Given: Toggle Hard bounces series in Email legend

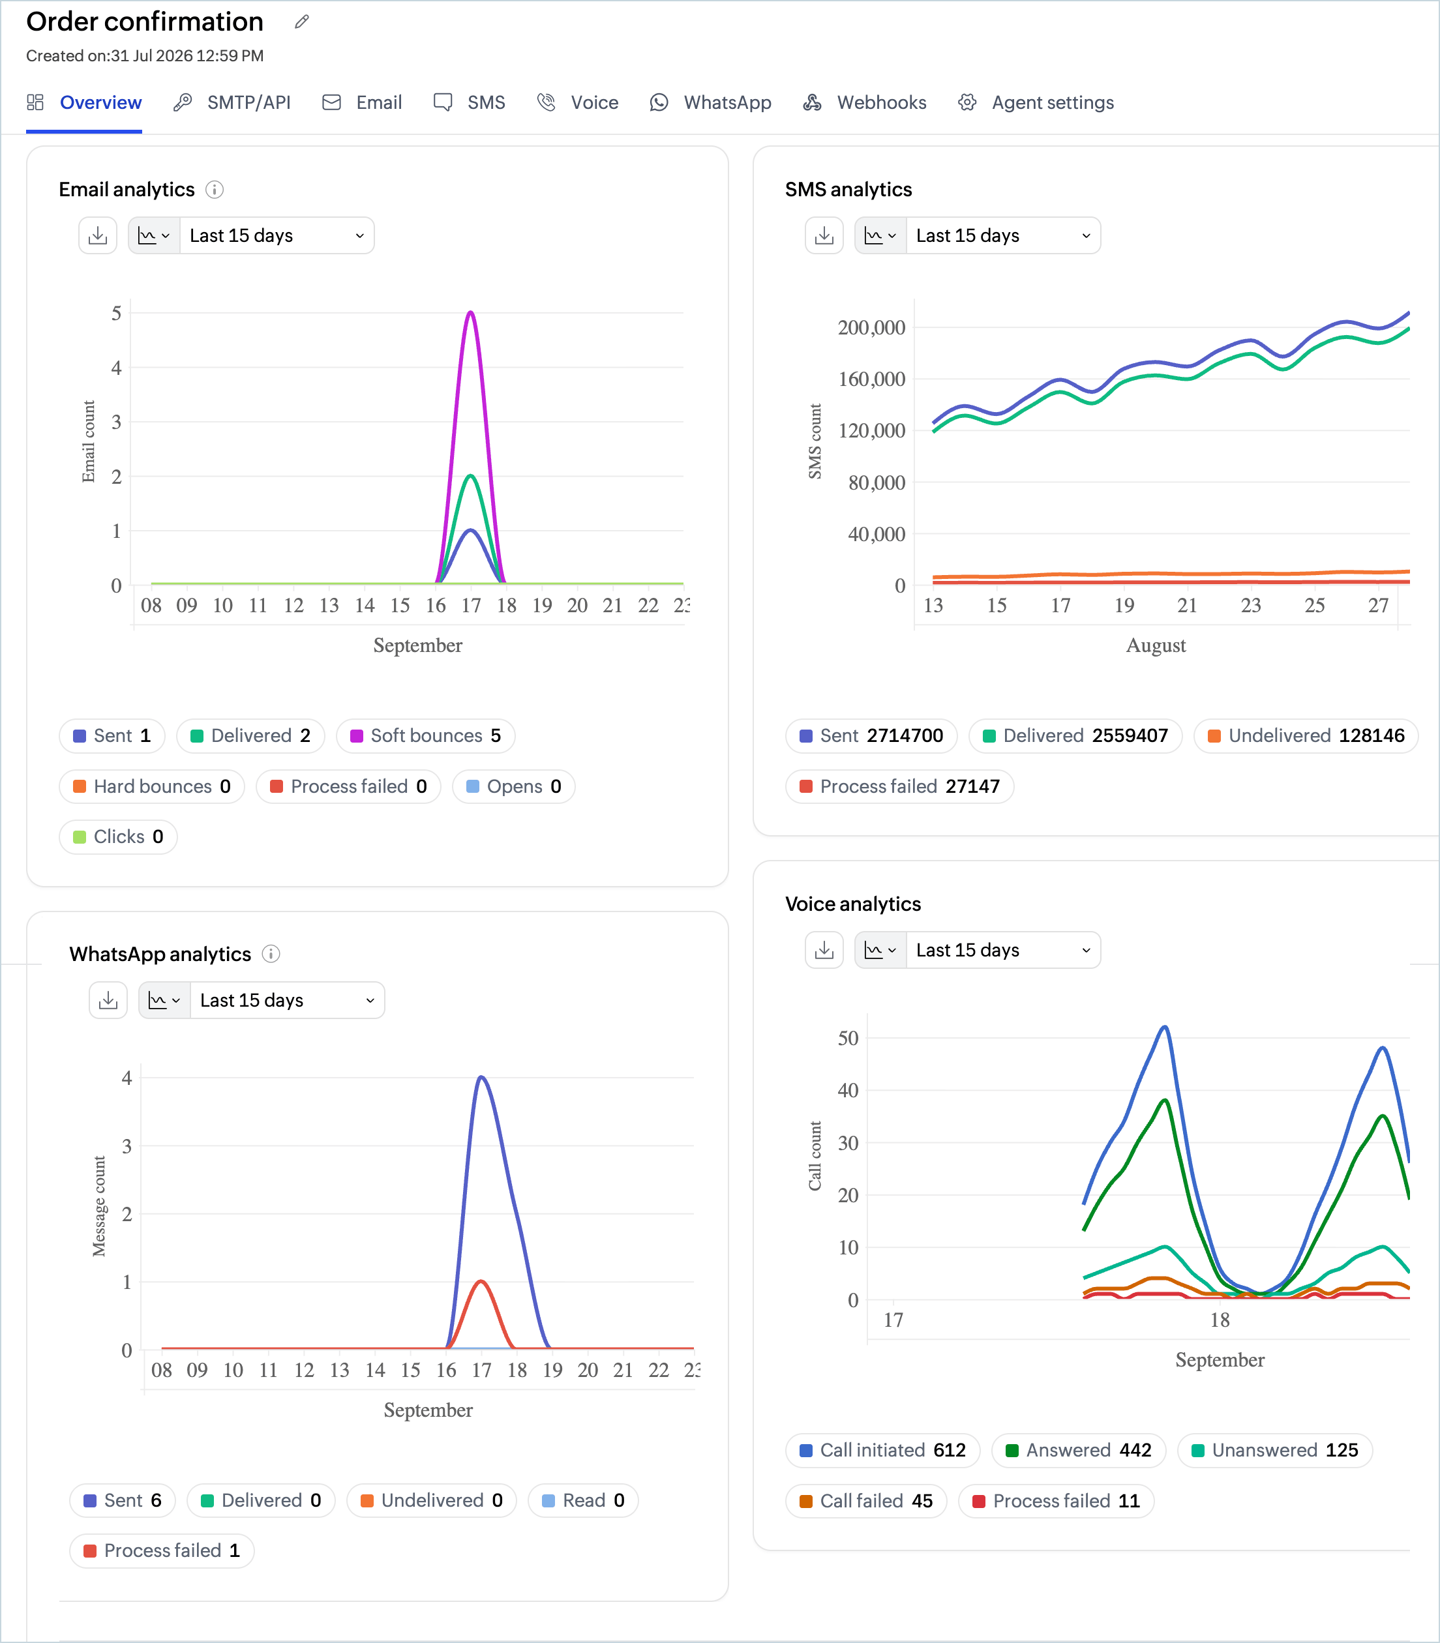Looking at the screenshot, I should (x=152, y=786).
